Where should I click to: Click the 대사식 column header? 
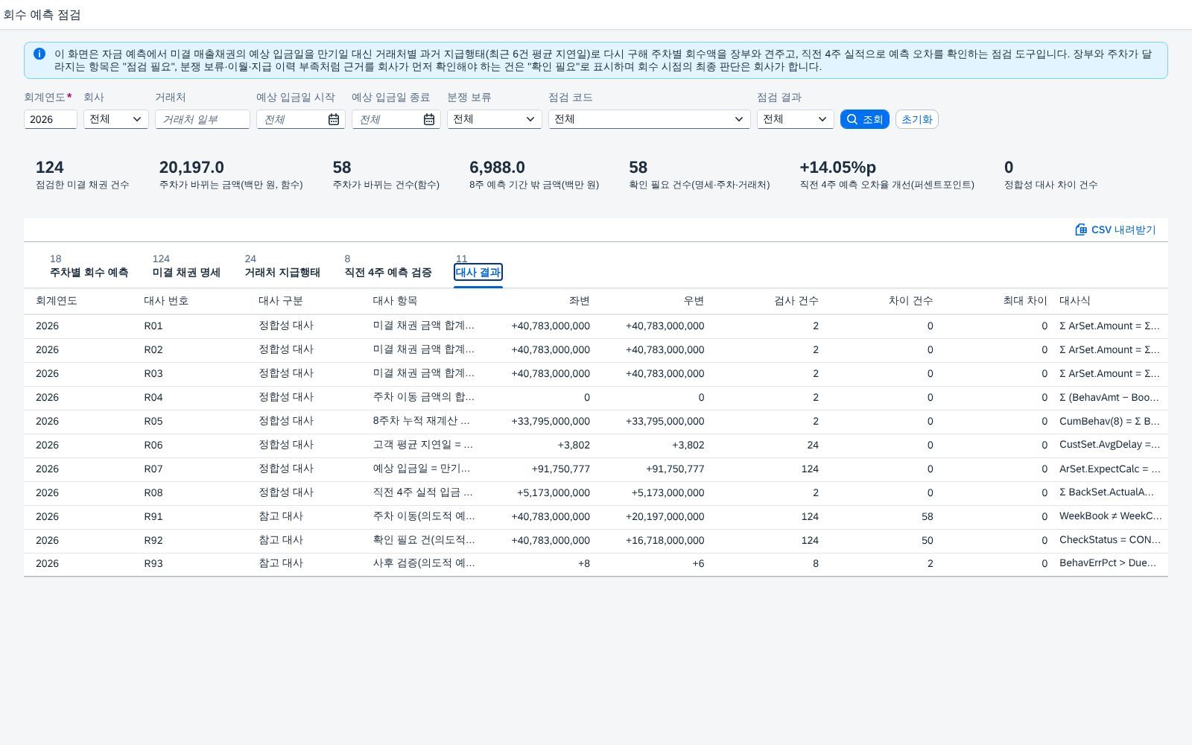[x=1075, y=300]
